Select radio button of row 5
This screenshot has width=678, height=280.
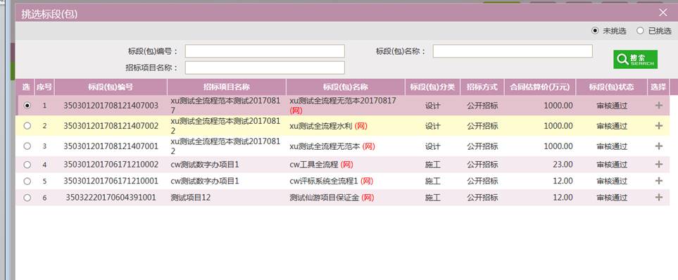pyautogui.click(x=27, y=181)
